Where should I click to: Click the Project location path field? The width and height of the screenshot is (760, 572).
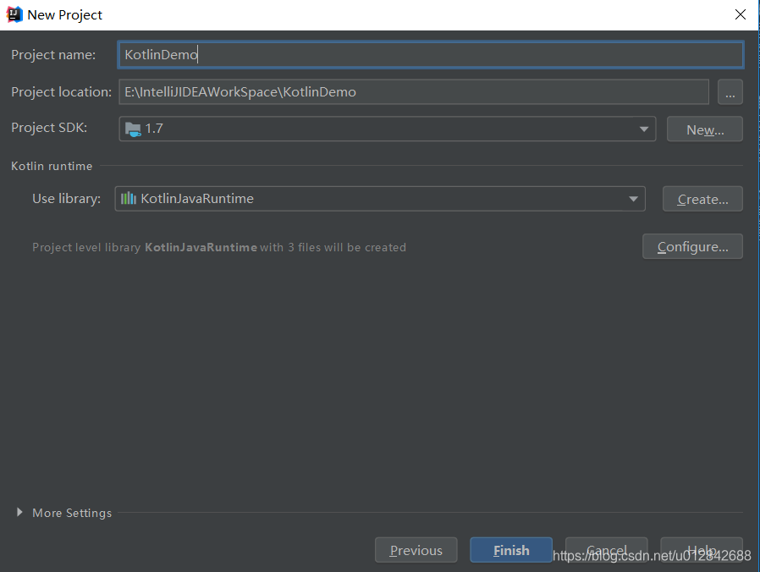coord(414,91)
